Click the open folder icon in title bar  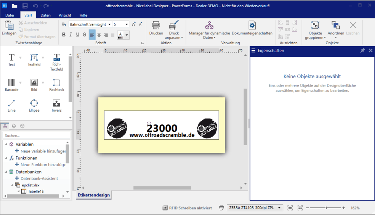point(15,6)
